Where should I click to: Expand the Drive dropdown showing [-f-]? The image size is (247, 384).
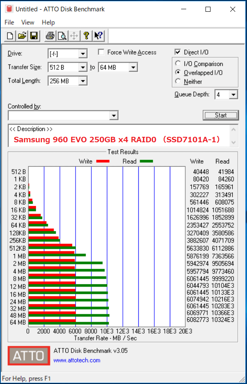(x=83, y=54)
